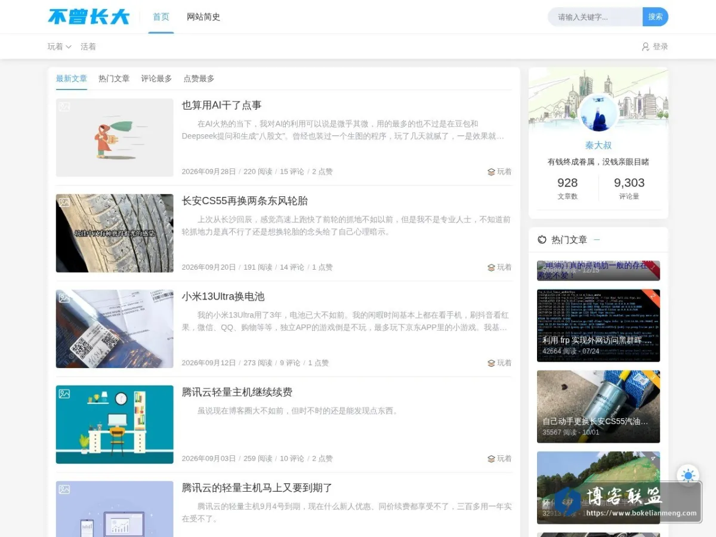Open article 小米13Ultra换电池
The image size is (716, 537).
tap(223, 297)
